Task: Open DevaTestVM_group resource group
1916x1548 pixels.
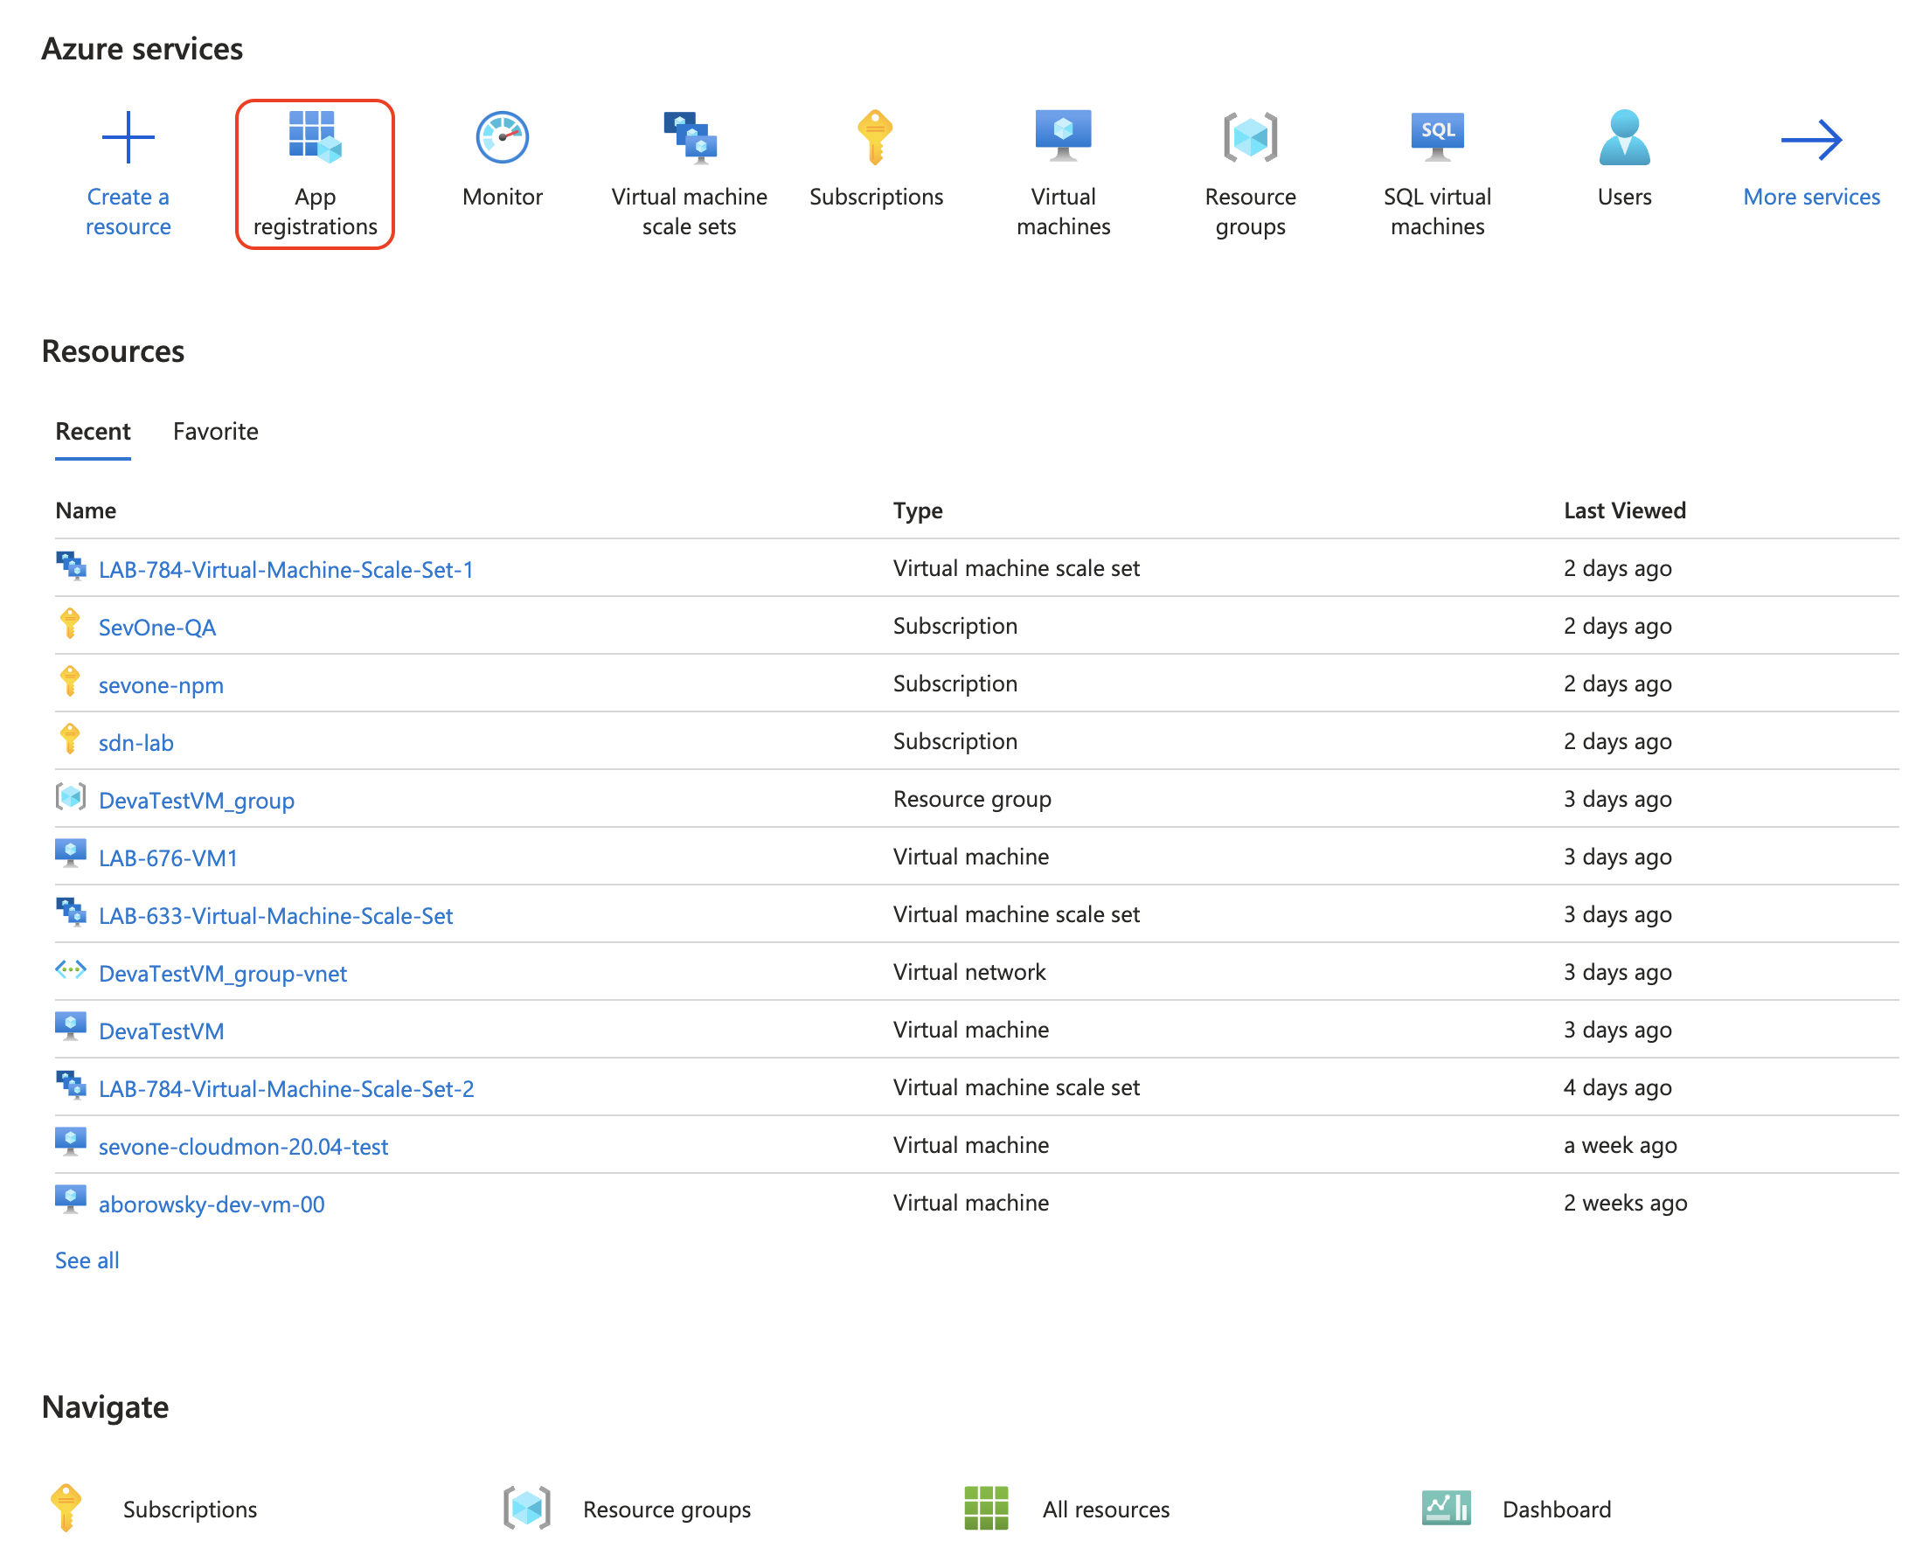Action: [196, 799]
